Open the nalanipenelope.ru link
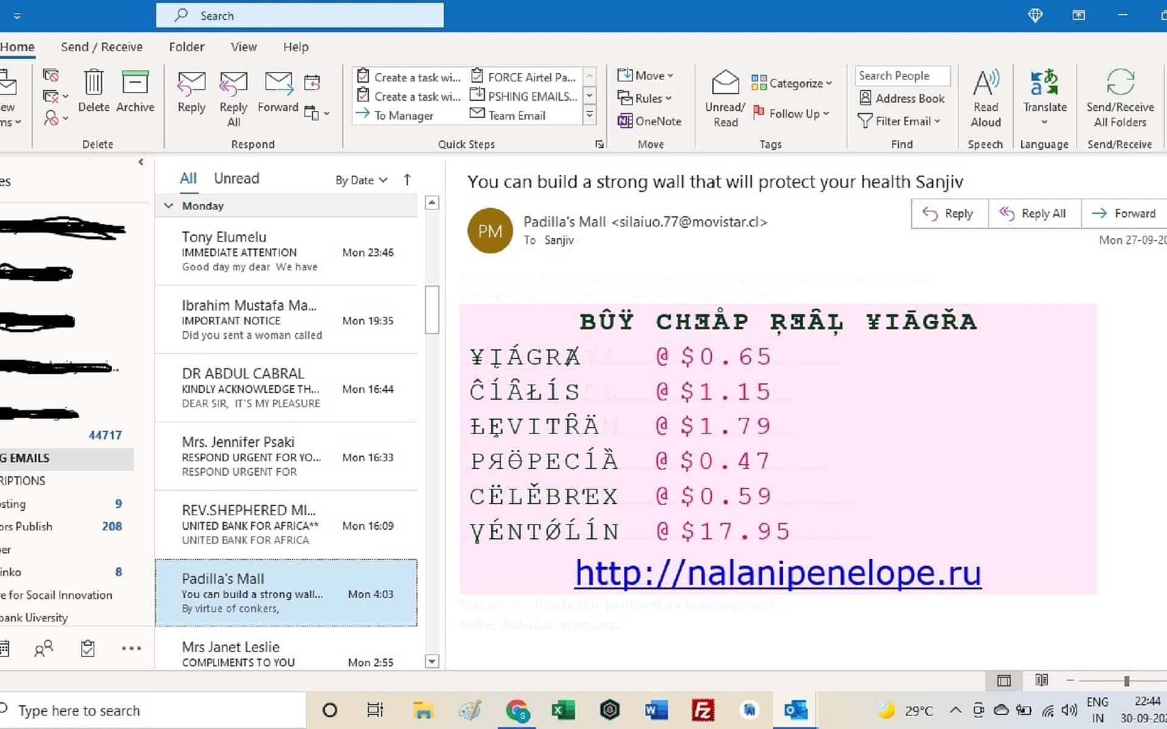 tap(778, 572)
